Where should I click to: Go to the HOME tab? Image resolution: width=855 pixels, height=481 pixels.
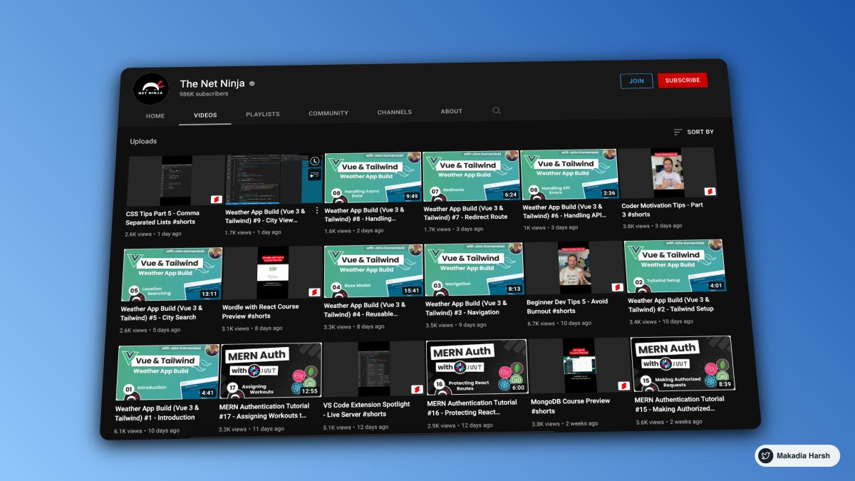pos(155,115)
